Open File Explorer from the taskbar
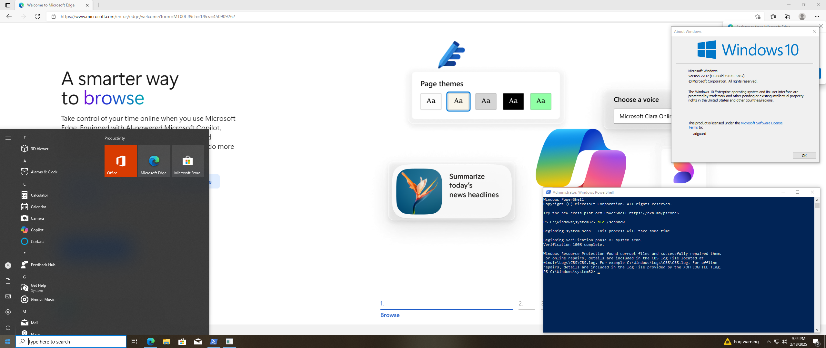 166,342
